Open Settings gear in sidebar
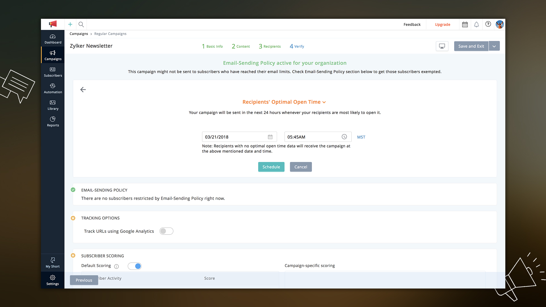 [53, 280]
